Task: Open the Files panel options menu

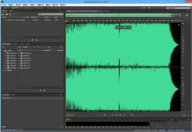Action: click(x=61, y=11)
